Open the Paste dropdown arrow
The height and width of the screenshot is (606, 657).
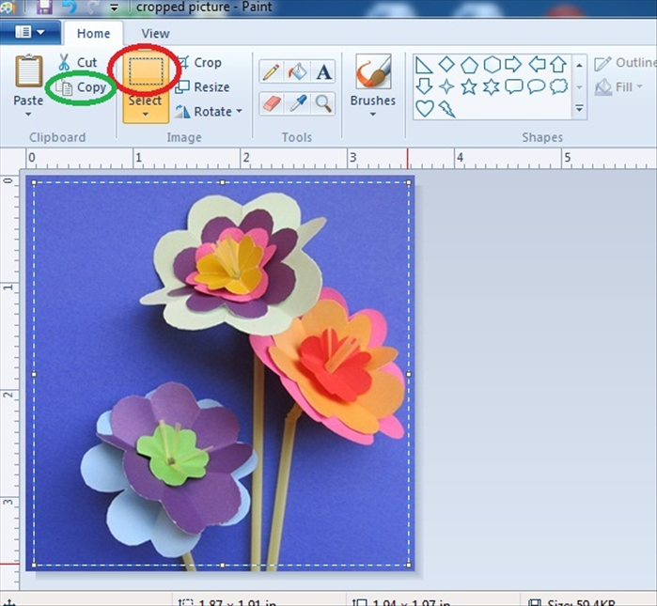pyautogui.click(x=28, y=114)
